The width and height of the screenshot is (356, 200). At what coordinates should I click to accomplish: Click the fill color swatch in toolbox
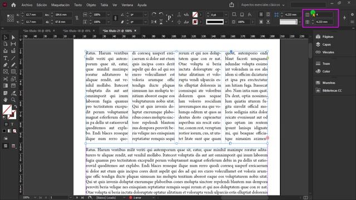7,109
